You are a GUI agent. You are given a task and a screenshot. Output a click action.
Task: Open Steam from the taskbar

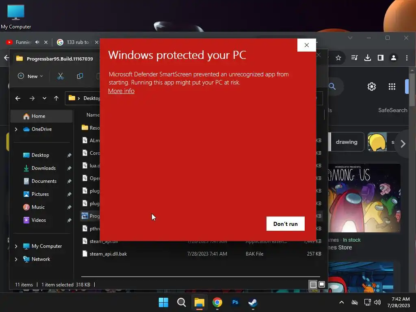pyautogui.click(x=253, y=302)
